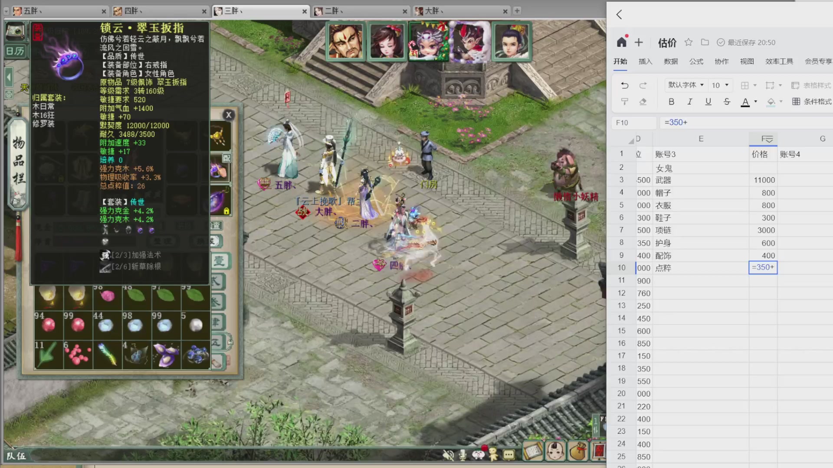Viewport: 833px width, 468px height.
Task: Click the fill color bucket swatch
Action: tap(771, 101)
